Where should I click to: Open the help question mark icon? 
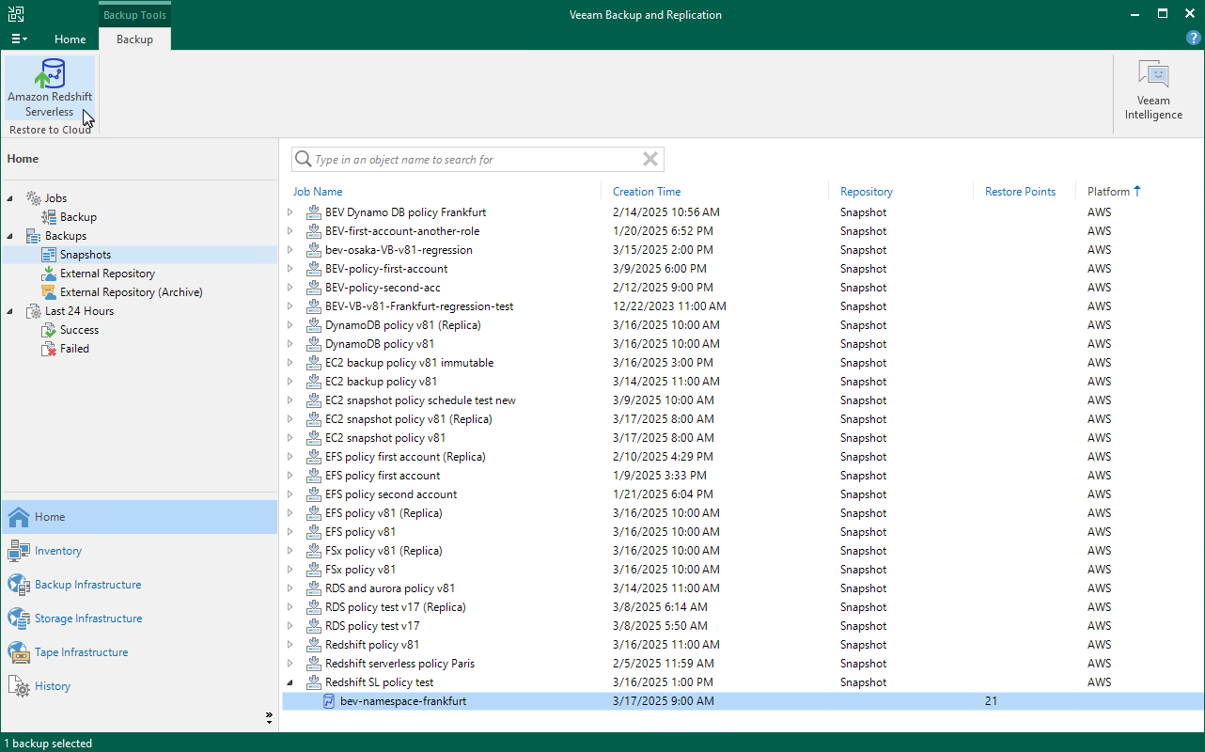tap(1193, 39)
